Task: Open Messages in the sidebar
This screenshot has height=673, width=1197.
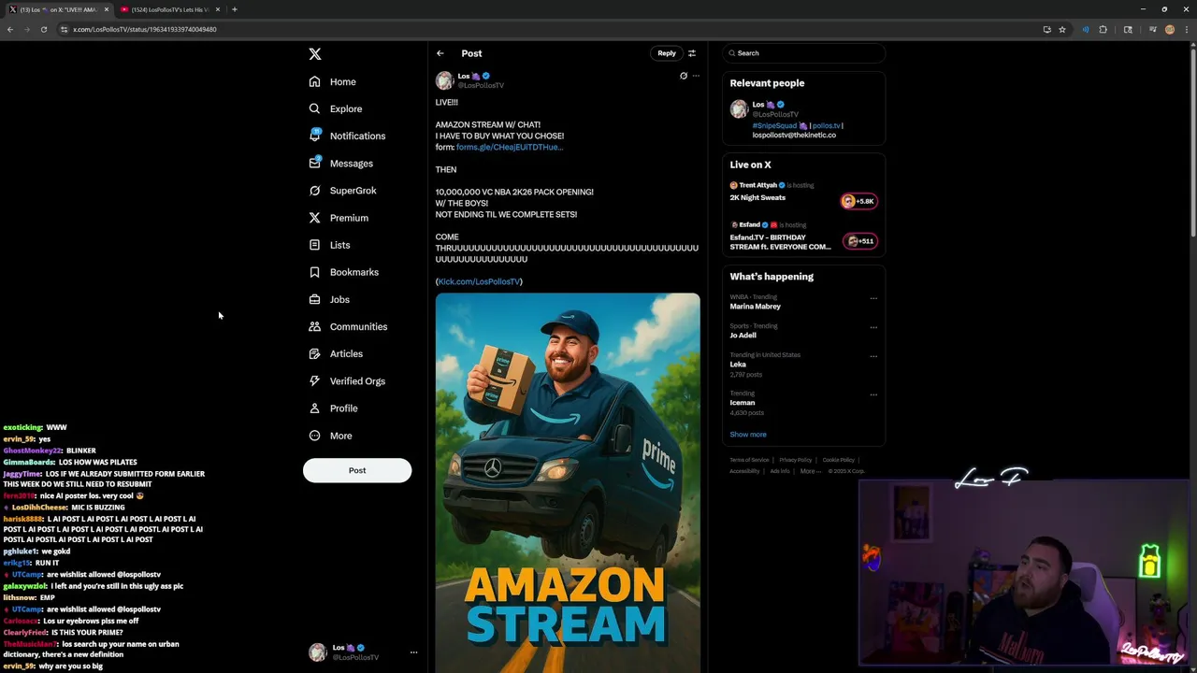Action: (x=341, y=164)
